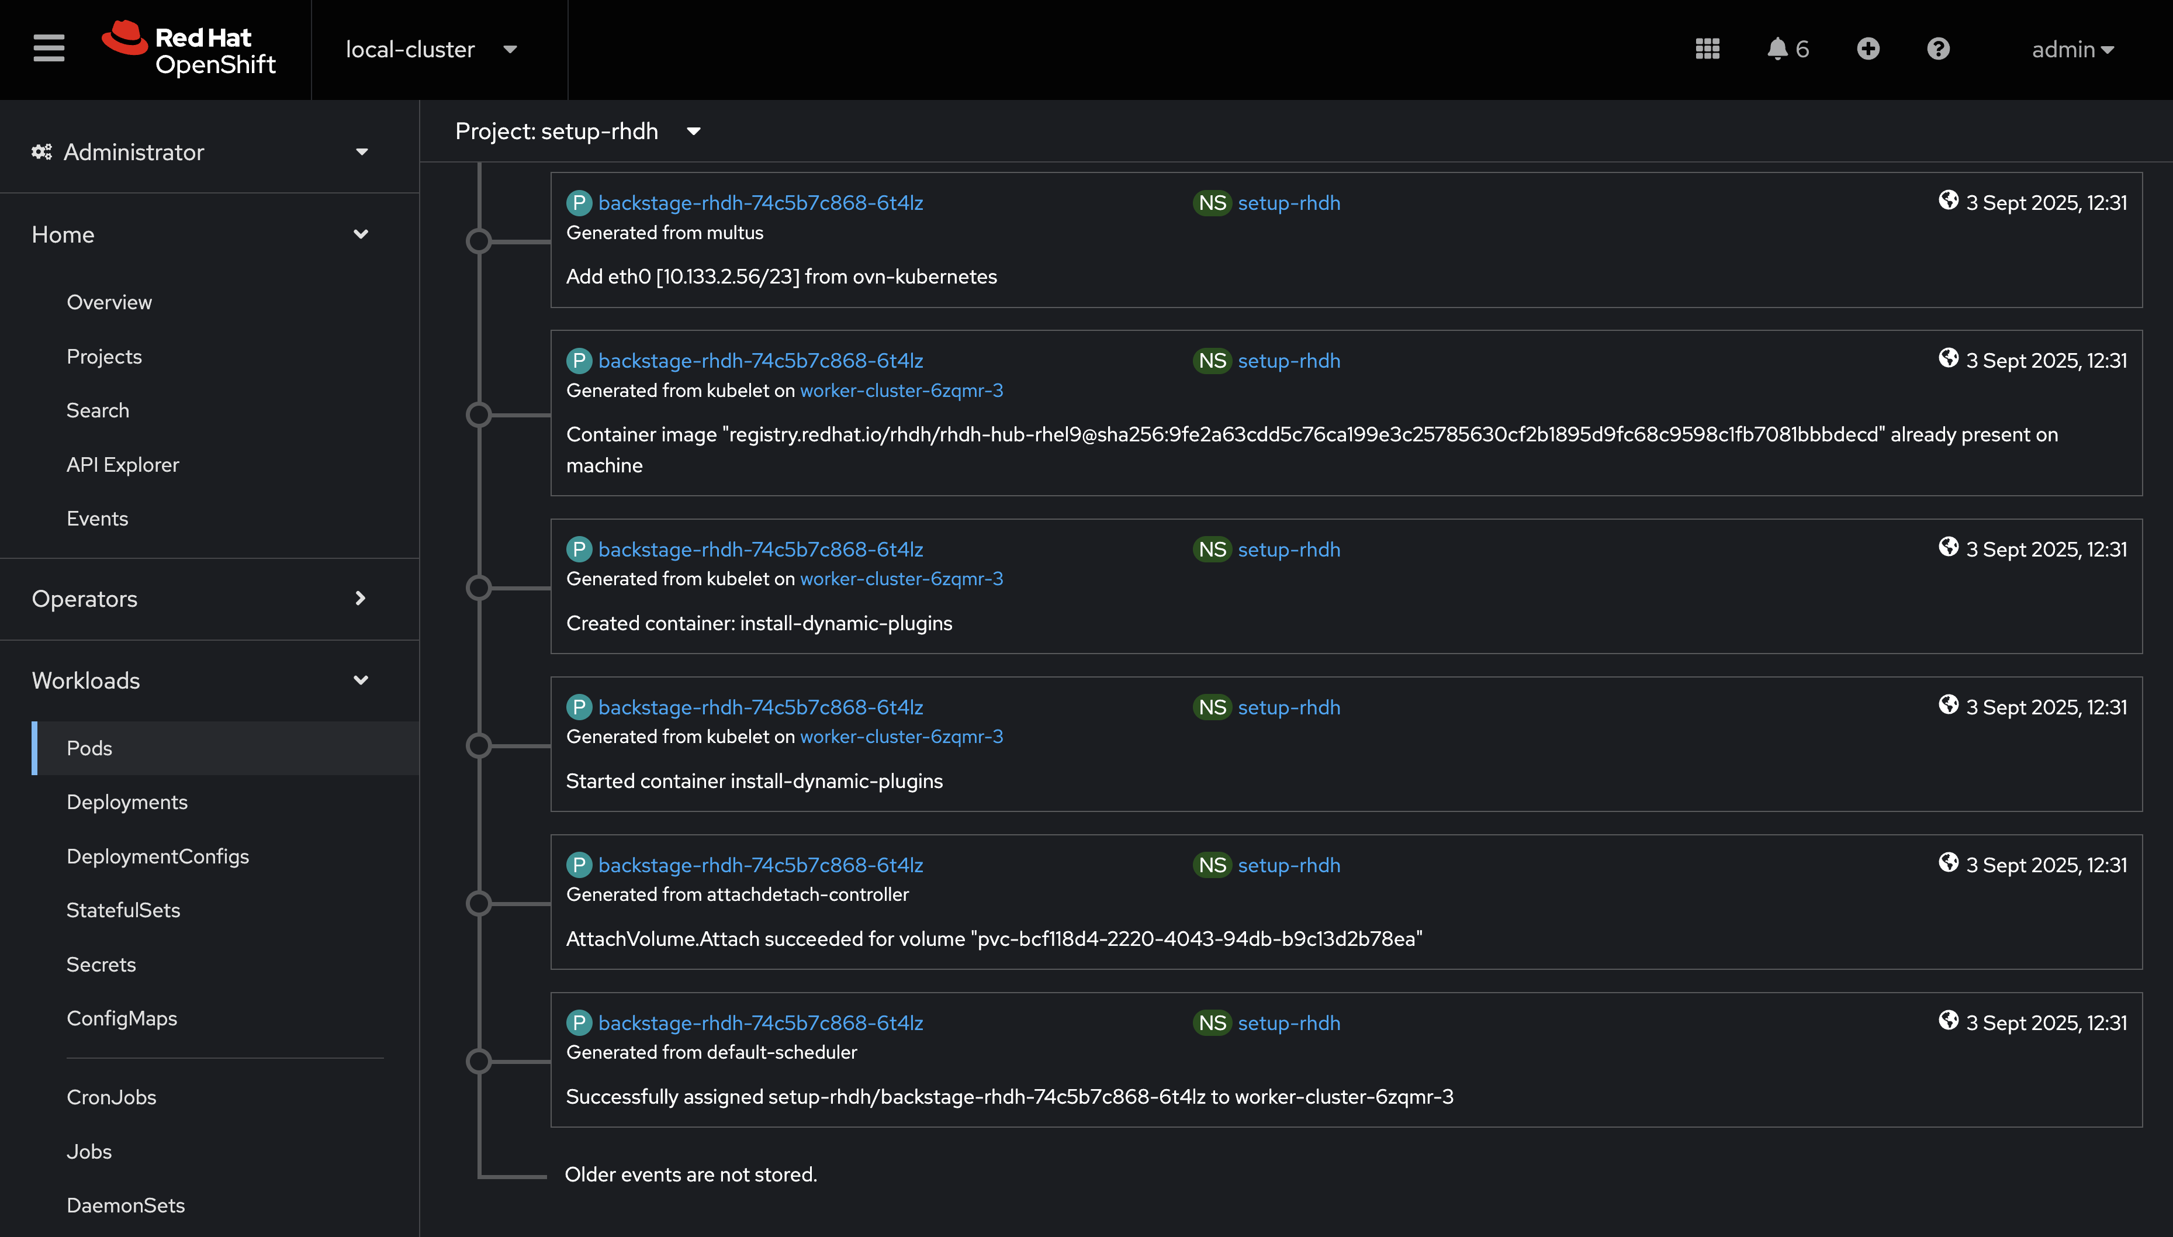Screen dimensions: 2173x1237
Task: Click the 'AttachVolume.Attach succeeded for volume' message
Action: tap(994, 939)
